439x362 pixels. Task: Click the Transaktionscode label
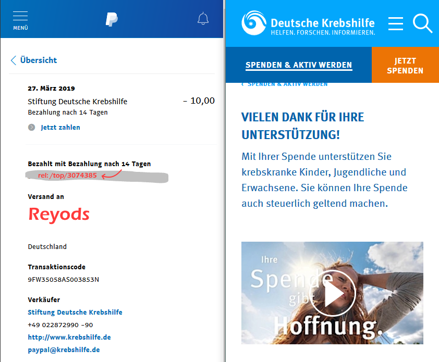click(x=56, y=267)
